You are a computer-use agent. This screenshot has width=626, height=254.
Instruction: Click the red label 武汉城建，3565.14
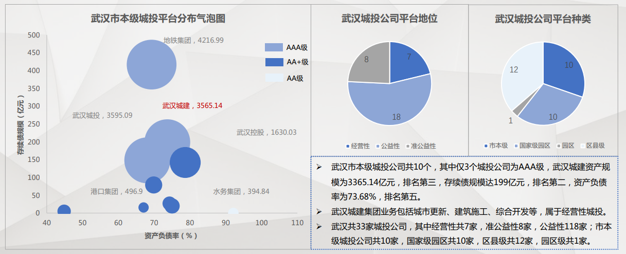point(192,105)
